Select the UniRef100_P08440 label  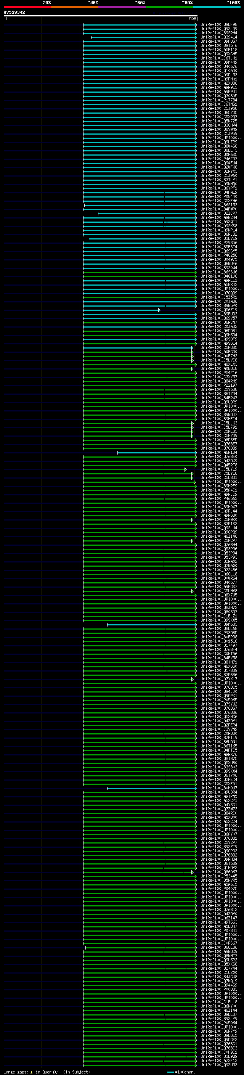coord(219,196)
